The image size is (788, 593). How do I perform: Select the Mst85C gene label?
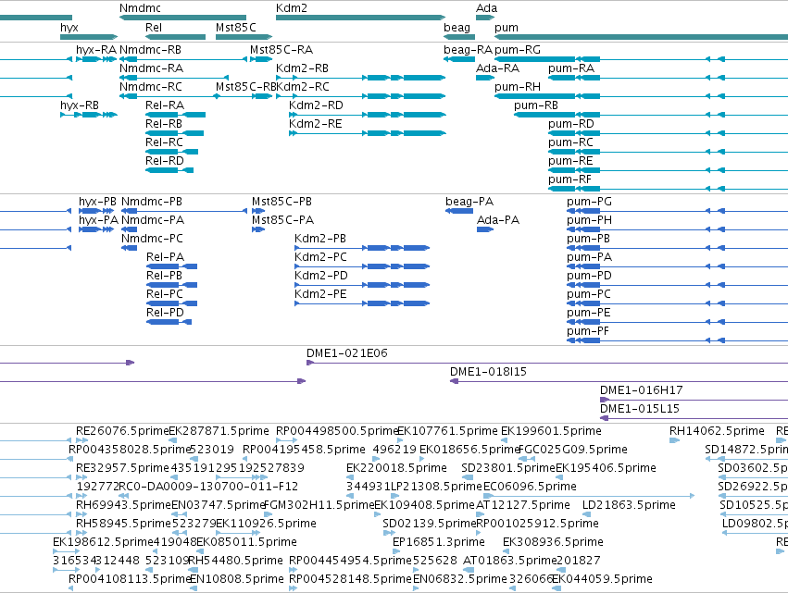pyautogui.click(x=236, y=28)
